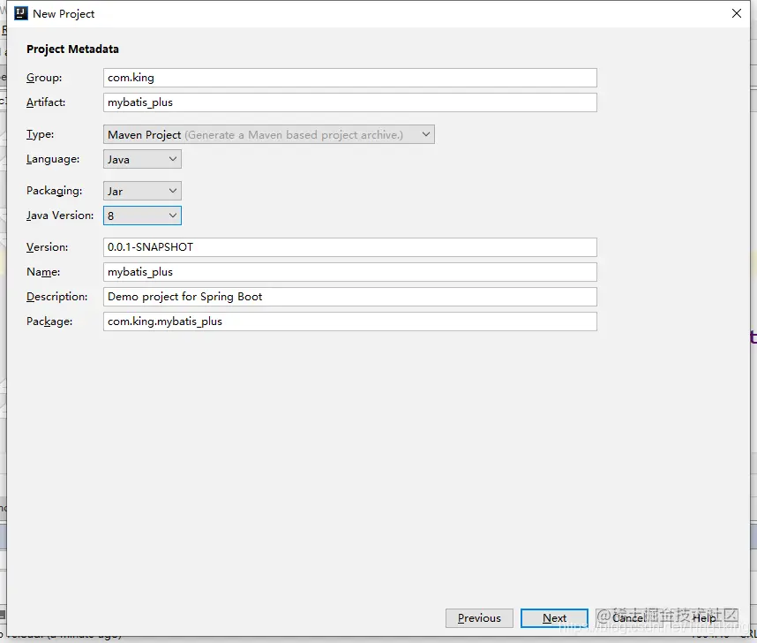Click the New Project title text

(64, 14)
